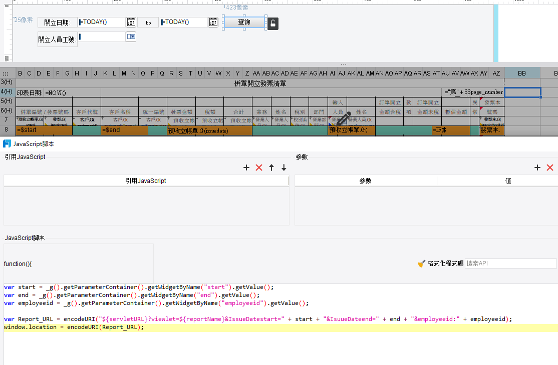The height and width of the screenshot is (365, 558).
Task: Place cursor on the 'var start' code line
Action: [x=139, y=287]
